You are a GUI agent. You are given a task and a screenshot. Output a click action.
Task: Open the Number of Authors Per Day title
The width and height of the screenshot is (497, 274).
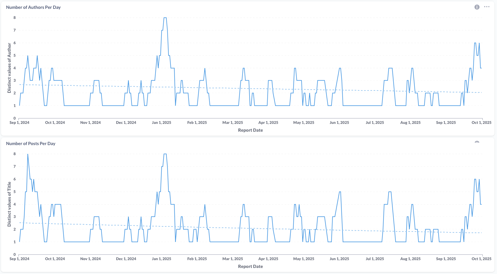pos(33,7)
